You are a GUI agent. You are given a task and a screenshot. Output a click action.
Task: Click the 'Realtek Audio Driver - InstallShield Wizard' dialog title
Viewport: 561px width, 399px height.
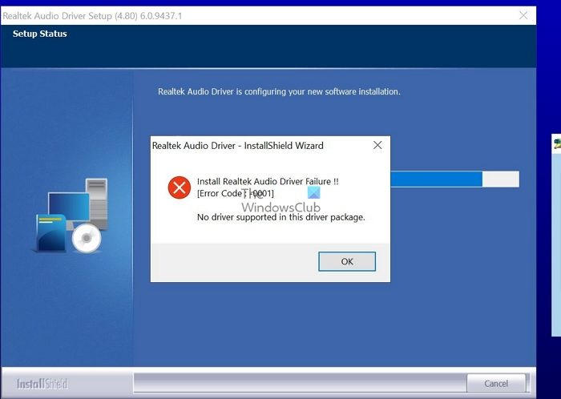[237, 146]
